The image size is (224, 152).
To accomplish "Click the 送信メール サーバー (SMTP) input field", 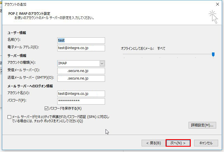I will click(x=81, y=78).
